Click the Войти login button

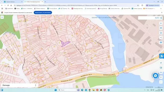coord(158,18)
